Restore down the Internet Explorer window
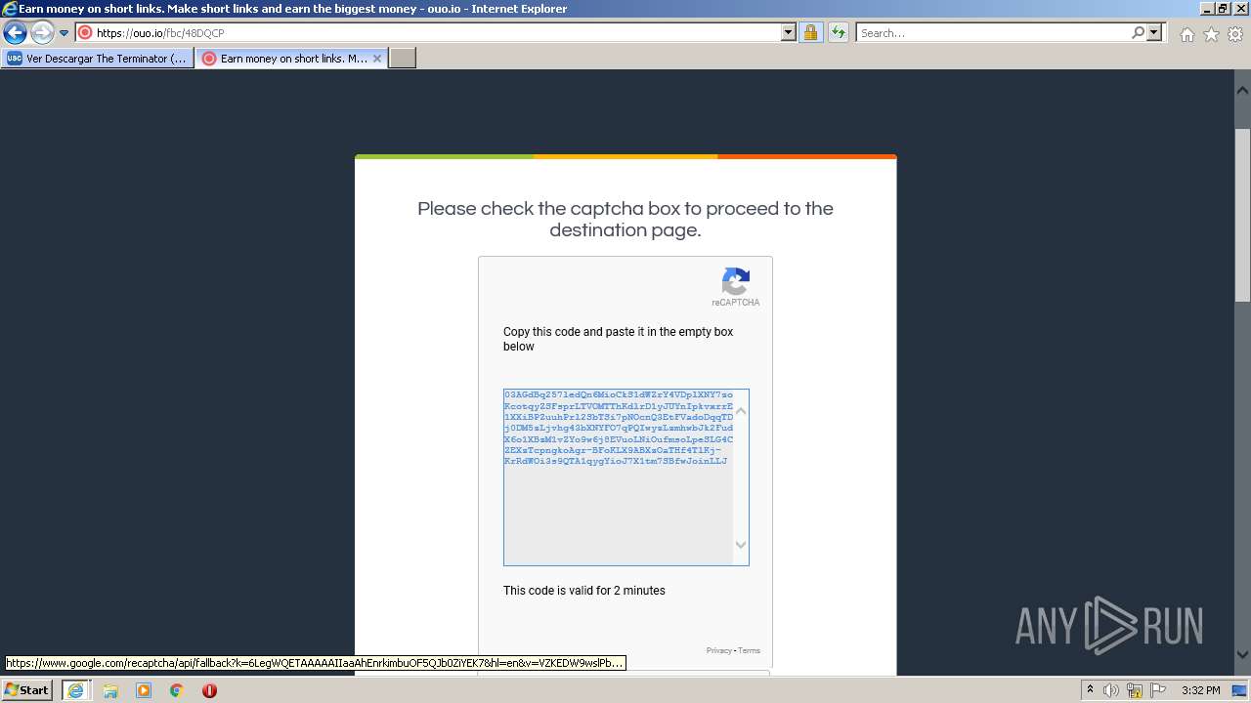Image resolution: width=1251 pixels, height=703 pixels. tap(1224, 9)
